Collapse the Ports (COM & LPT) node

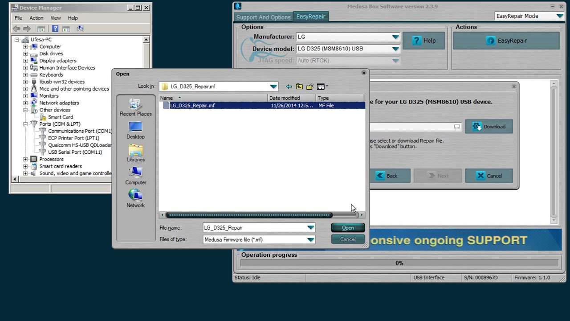pyautogui.click(x=25, y=124)
